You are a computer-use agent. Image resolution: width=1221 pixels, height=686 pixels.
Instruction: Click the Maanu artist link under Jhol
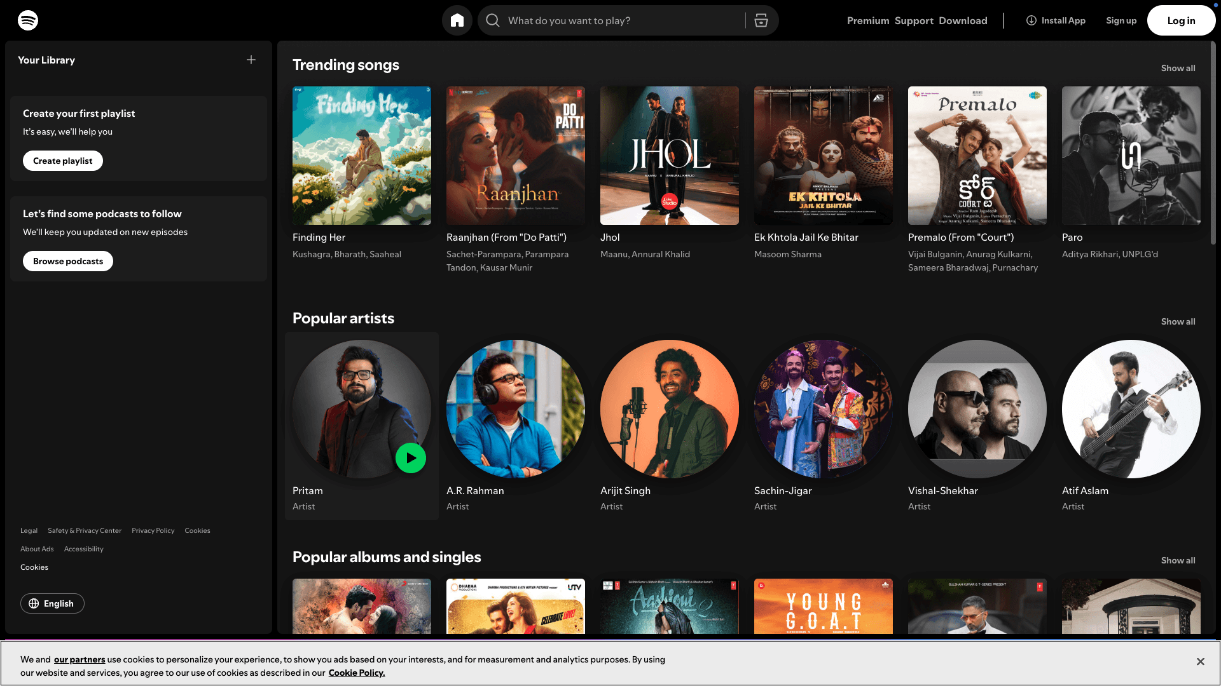(x=613, y=254)
